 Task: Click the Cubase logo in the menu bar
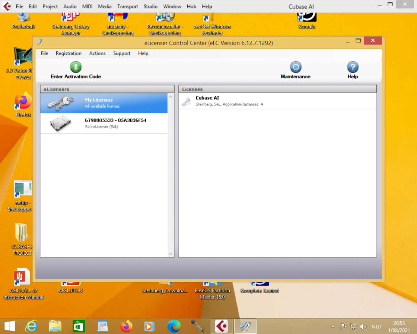(x=7, y=6)
